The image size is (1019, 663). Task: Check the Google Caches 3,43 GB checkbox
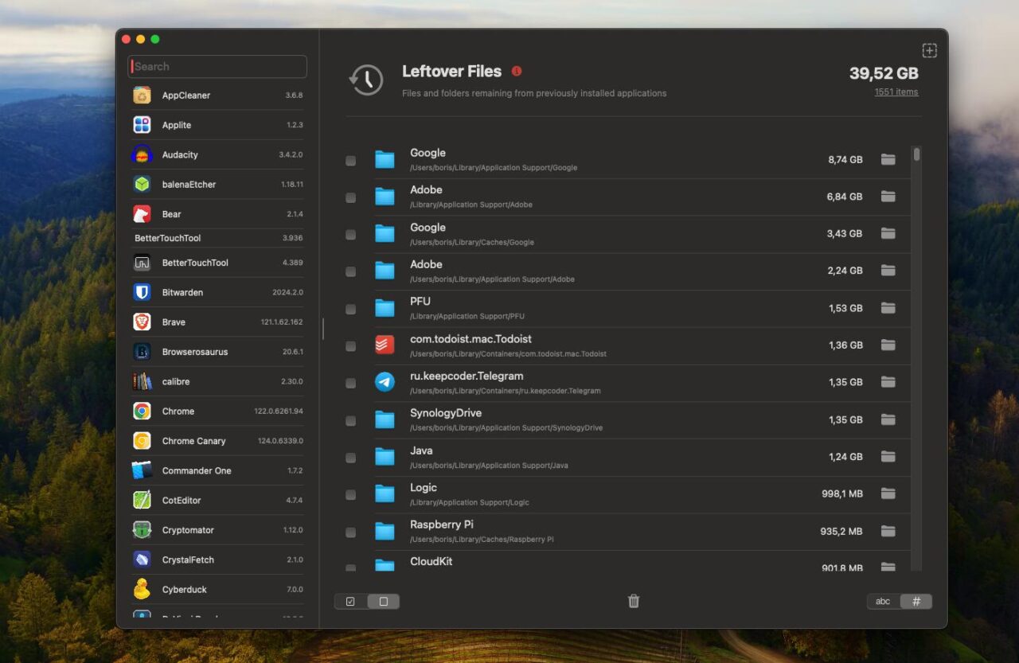click(x=350, y=235)
